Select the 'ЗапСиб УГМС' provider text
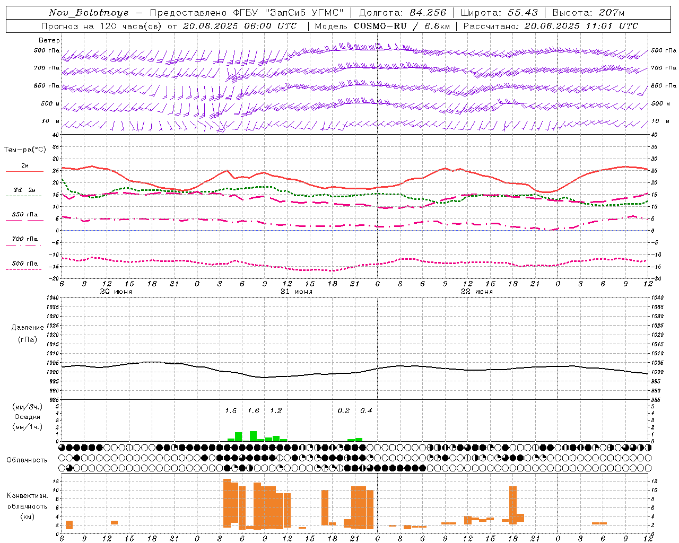The image size is (679, 543). click(304, 13)
